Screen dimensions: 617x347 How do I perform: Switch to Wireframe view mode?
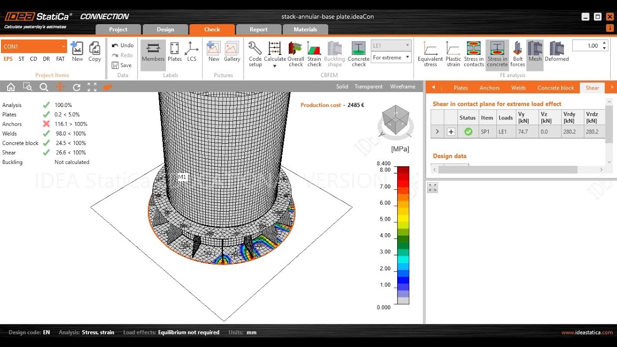tap(402, 87)
